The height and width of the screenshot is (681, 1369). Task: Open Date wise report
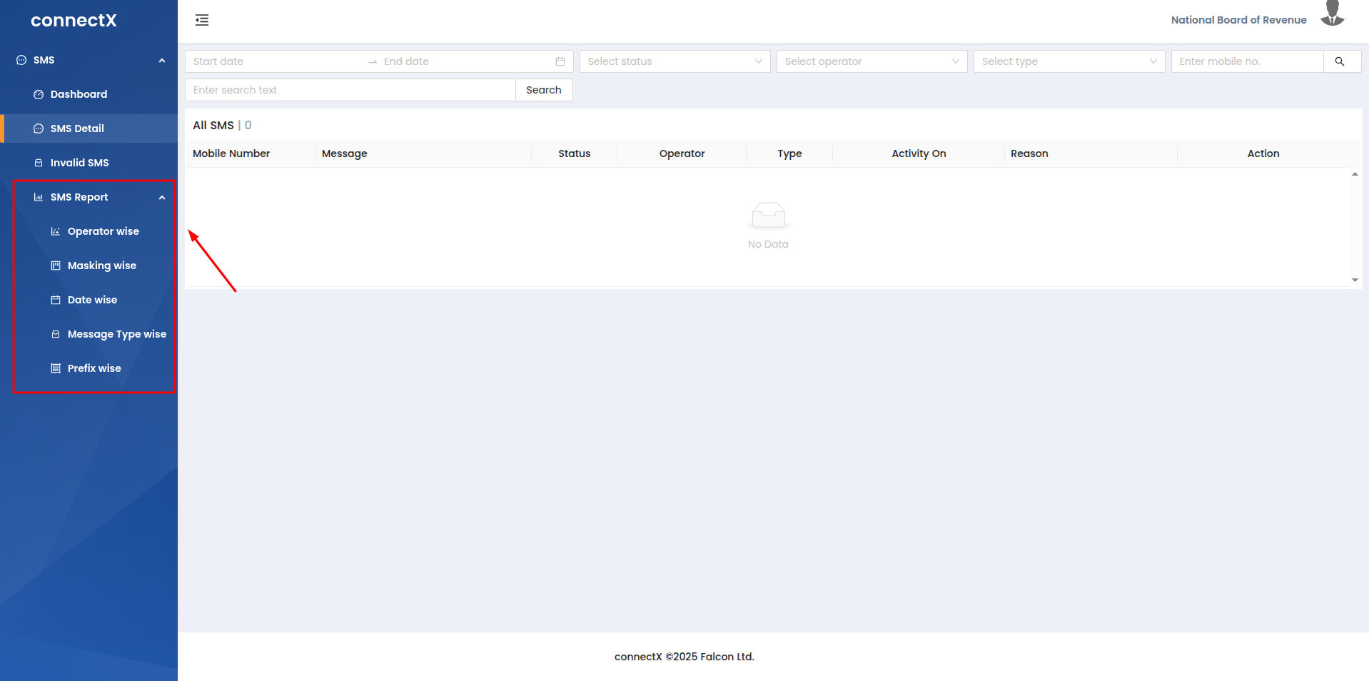92,300
